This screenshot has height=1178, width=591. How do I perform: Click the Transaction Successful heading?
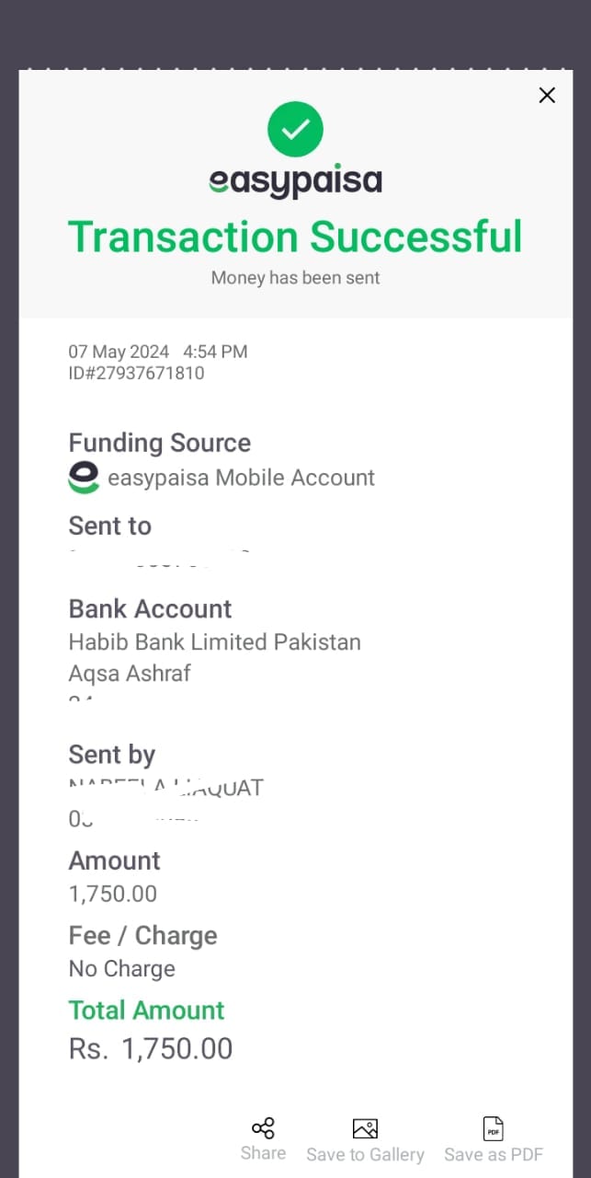point(295,237)
